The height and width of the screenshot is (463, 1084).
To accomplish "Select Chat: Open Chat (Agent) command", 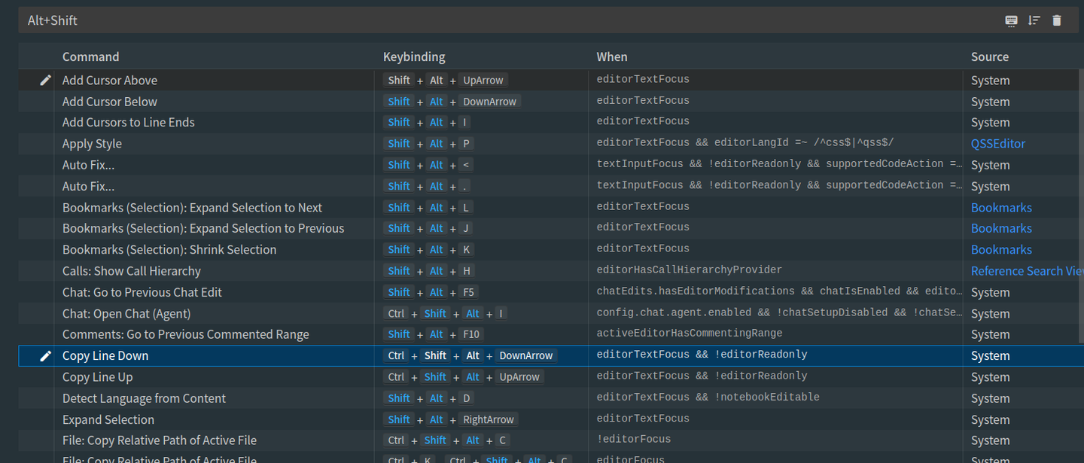I will pyautogui.click(x=126, y=313).
